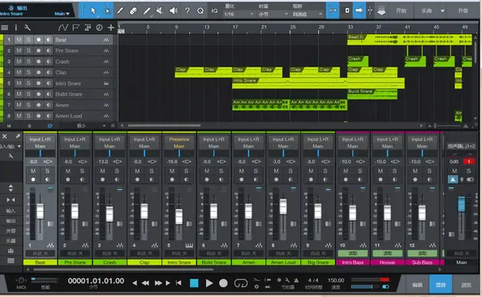This screenshot has height=297, width=482.
Task: Click the automation Read button on channel 10
Action: tap(353, 253)
